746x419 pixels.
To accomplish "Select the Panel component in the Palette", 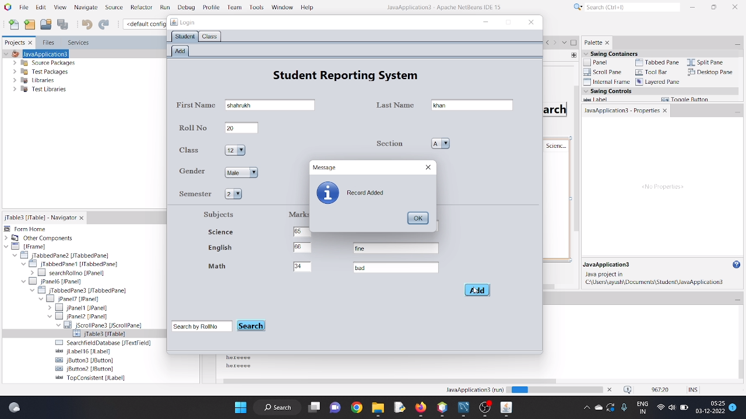I will [x=600, y=62].
